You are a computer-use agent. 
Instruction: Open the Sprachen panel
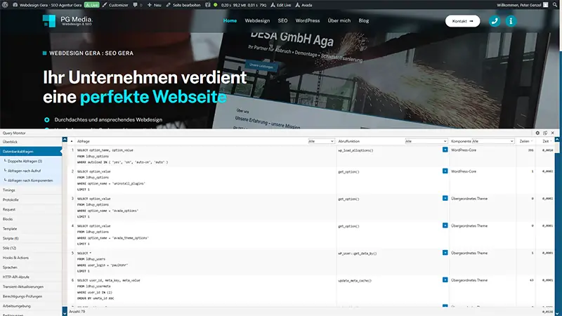[31, 268]
